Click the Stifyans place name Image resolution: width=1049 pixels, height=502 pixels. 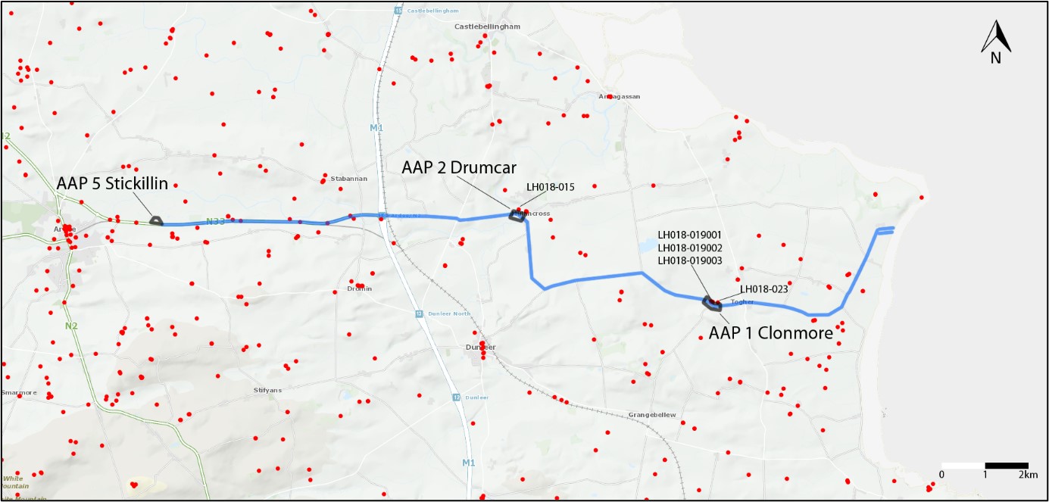click(268, 390)
